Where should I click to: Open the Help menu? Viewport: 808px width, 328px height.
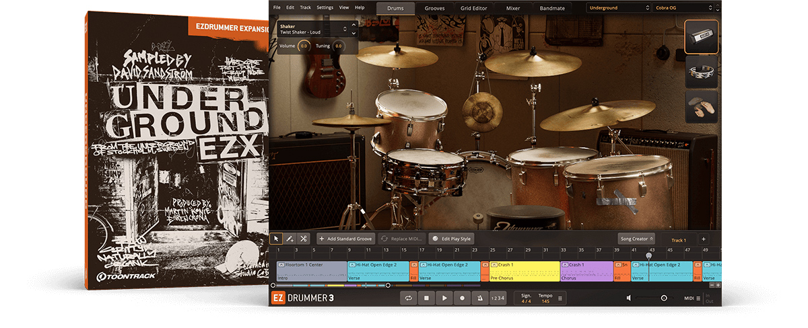pos(360,7)
